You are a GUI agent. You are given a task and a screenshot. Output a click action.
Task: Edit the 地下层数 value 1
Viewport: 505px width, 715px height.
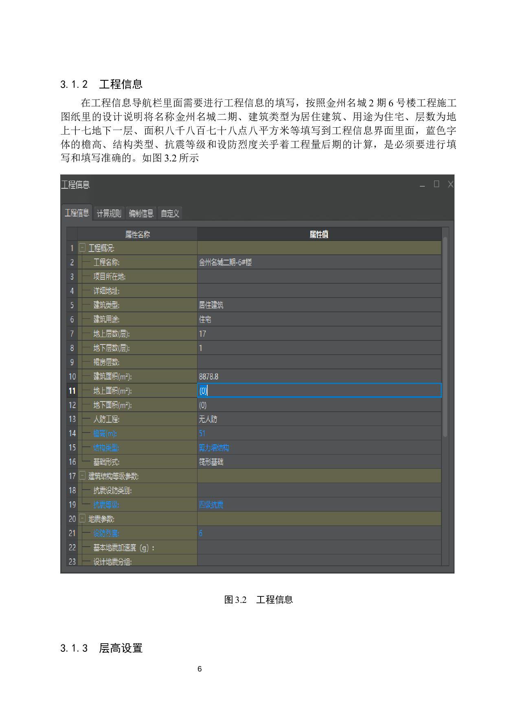319,348
